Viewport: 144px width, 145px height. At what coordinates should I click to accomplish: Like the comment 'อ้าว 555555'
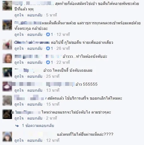click(19, 90)
